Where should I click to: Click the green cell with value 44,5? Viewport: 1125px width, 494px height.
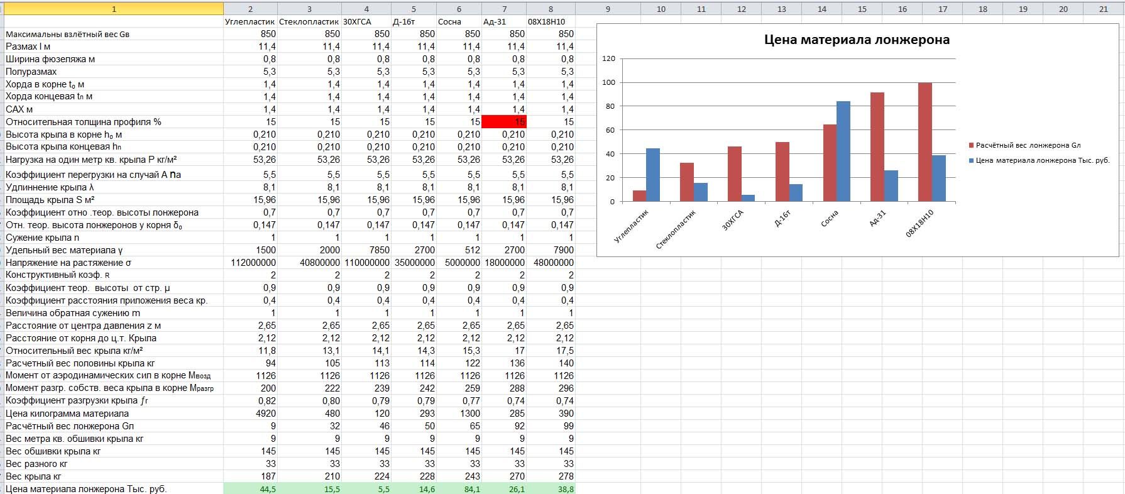250,489
